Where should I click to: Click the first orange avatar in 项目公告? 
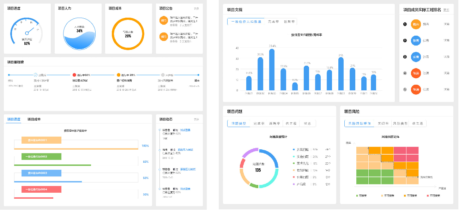coord(163,20)
